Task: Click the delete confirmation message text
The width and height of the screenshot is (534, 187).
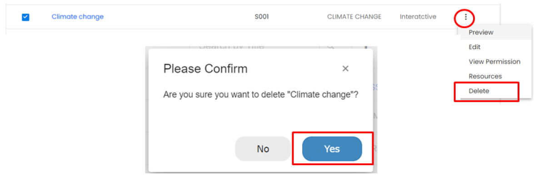Action: tap(260, 96)
